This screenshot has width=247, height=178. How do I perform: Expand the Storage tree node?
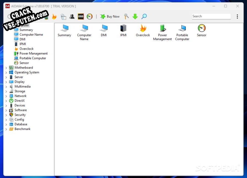click(x=6, y=91)
